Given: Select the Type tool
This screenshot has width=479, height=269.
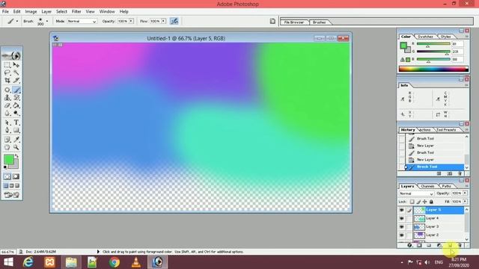Looking at the screenshot, I should (16, 123).
